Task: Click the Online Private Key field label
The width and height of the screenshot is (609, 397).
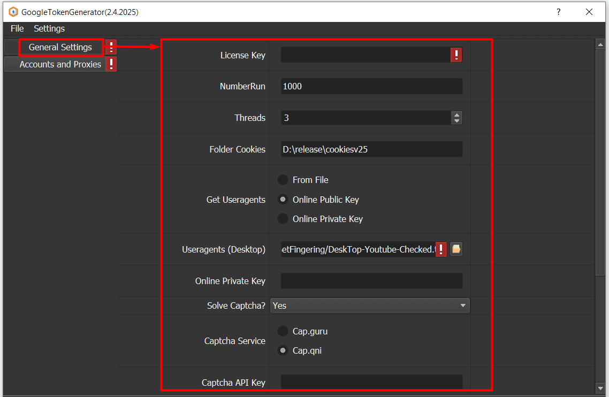Action: point(230,281)
